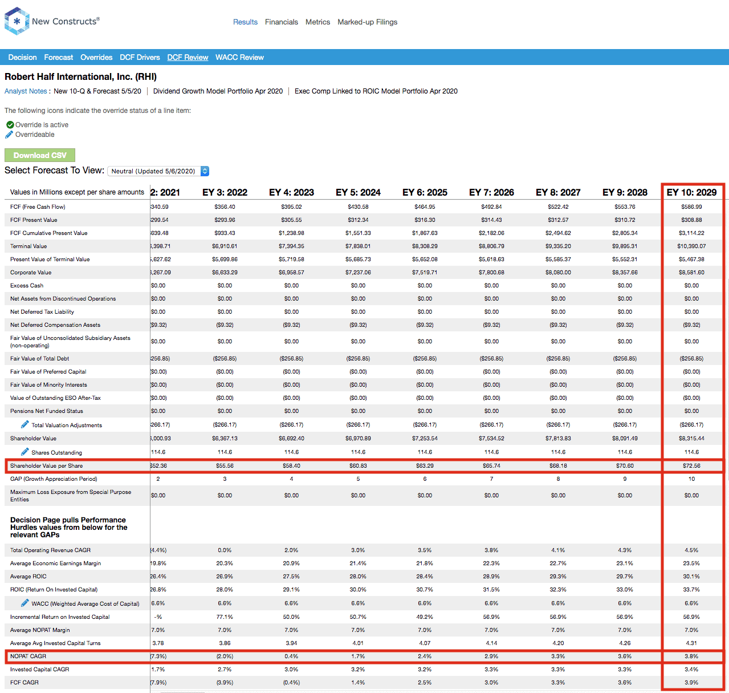Open the Results top navigation item
This screenshot has height=693, width=729.
click(245, 22)
